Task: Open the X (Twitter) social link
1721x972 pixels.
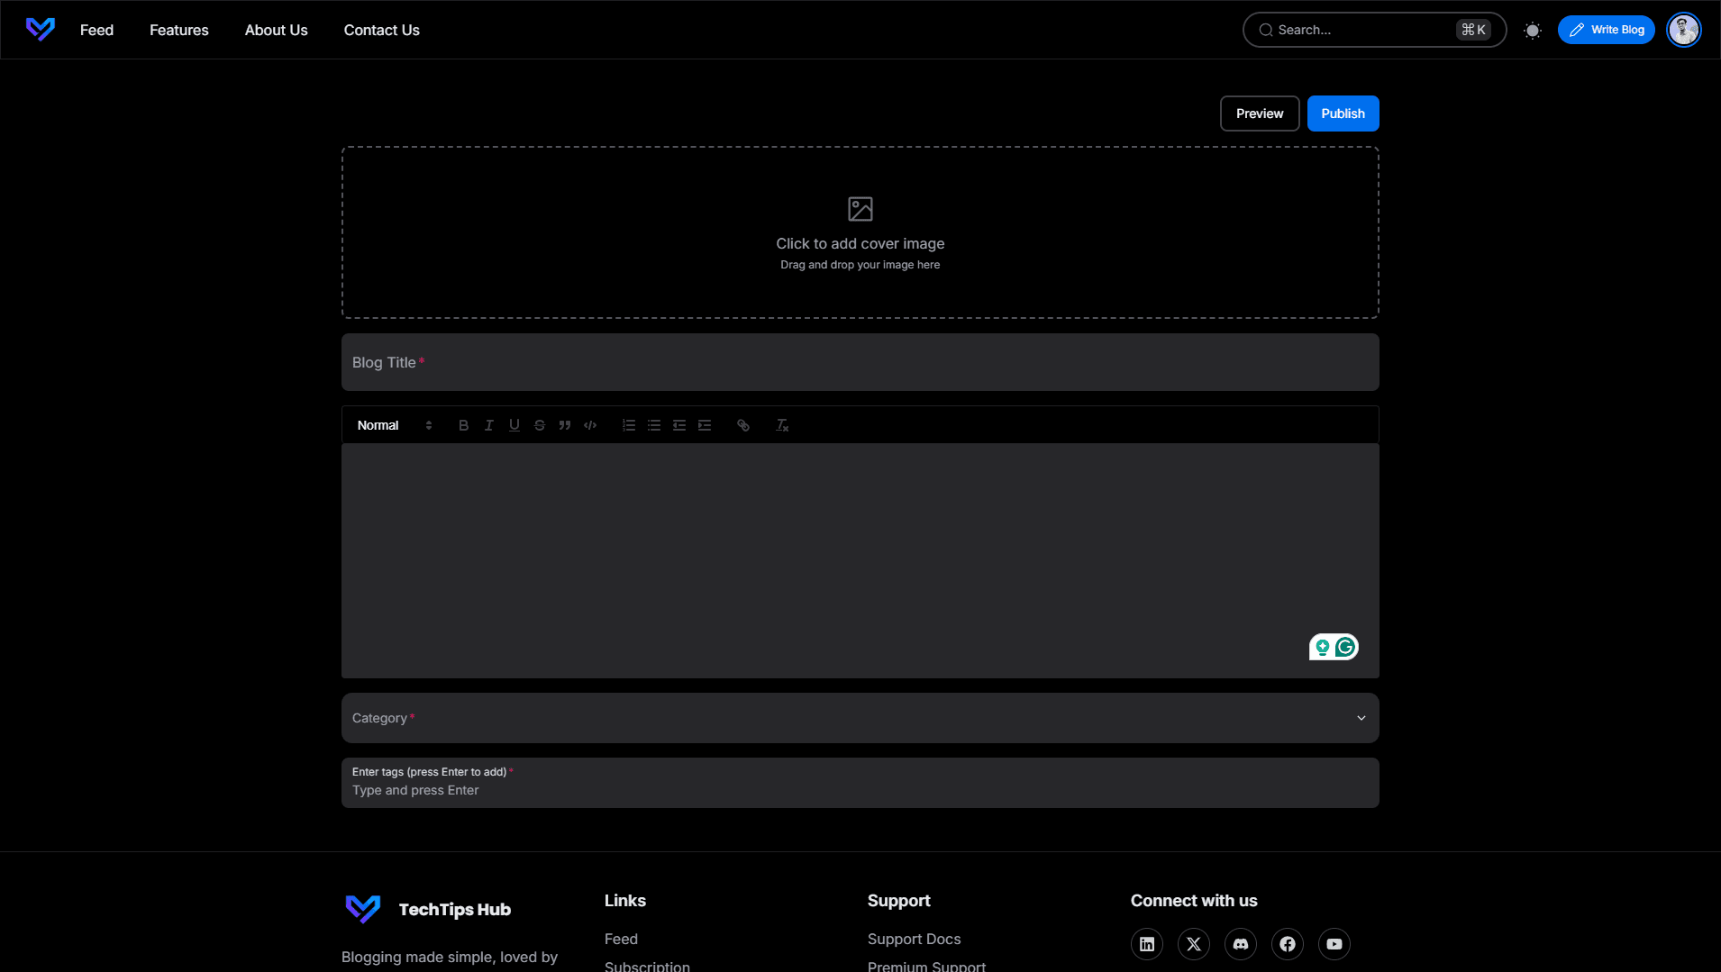Action: pos(1194,944)
